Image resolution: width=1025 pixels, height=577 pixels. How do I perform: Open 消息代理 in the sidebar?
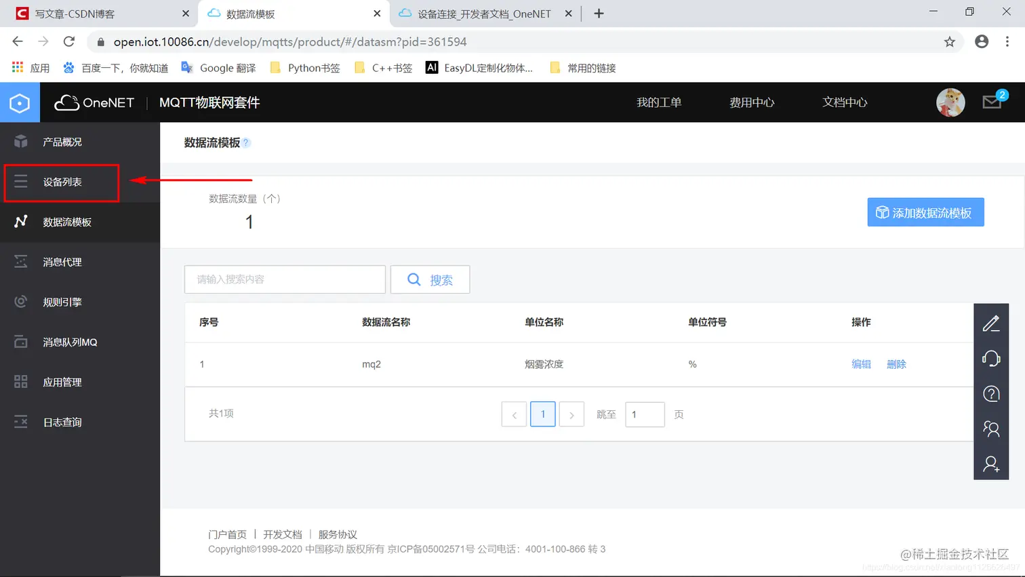80,262
